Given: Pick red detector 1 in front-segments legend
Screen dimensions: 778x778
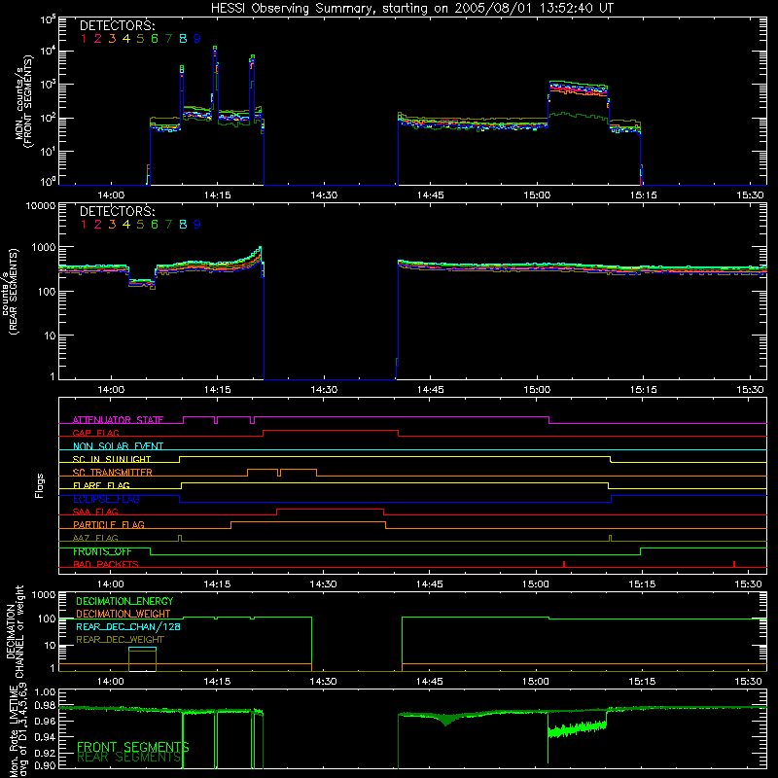Looking at the screenshot, I should [84, 39].
